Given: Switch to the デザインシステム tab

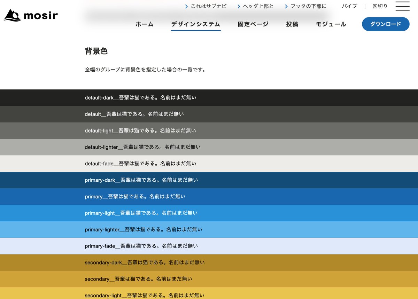Looking at the screenshot, I should click(196, 24).
